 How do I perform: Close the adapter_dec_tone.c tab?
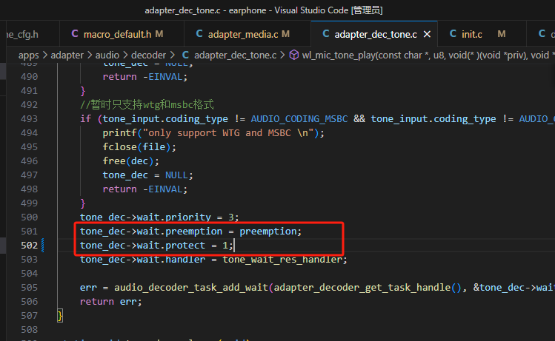(428, 34)
